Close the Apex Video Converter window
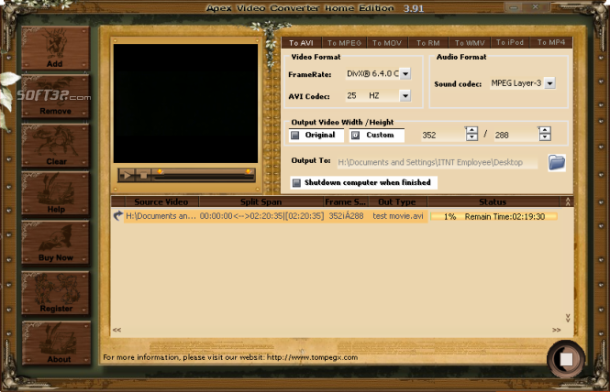The image size is (610, 392). click(x=536, y=7)
